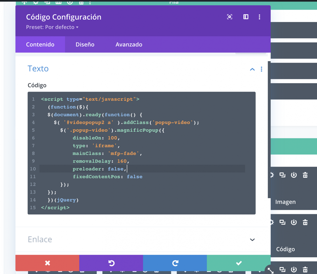Save the Código module to library
Screen dimensions: 317x274
point(294,222)
